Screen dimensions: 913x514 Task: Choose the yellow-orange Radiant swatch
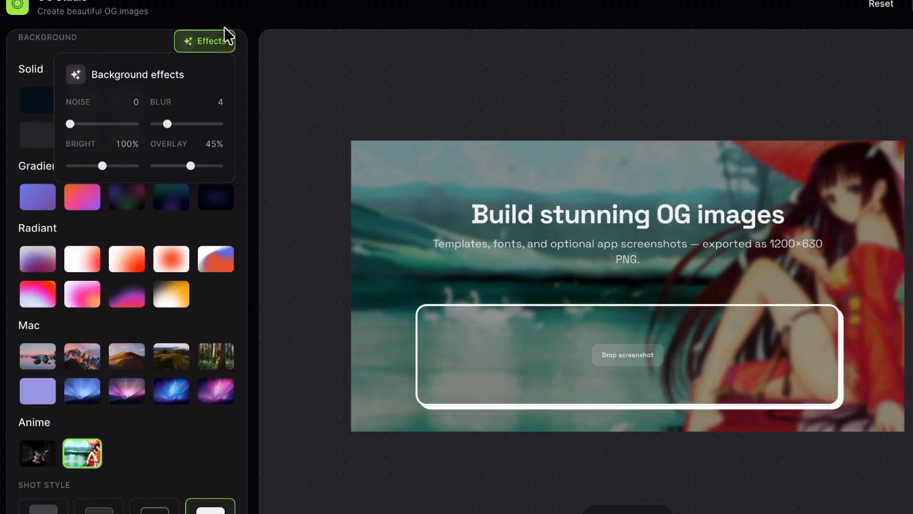(171, 294)
